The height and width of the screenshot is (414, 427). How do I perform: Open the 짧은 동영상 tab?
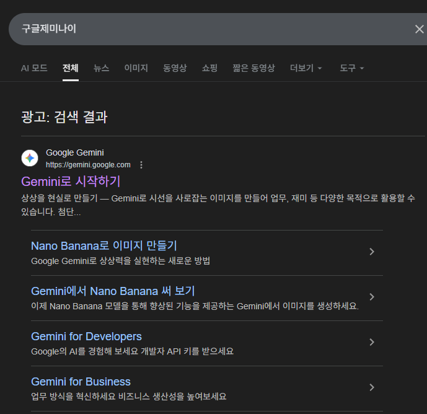pos(253,68)
